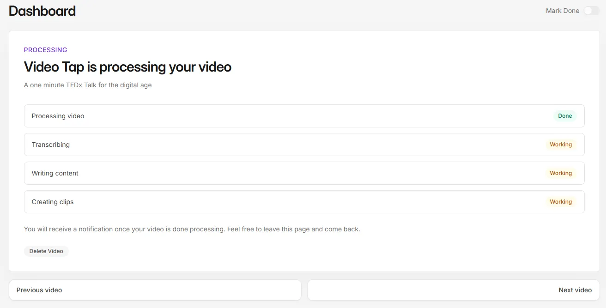606x308 pixels.
Task: Click the Creating clips row
Action: coord(304,202)
